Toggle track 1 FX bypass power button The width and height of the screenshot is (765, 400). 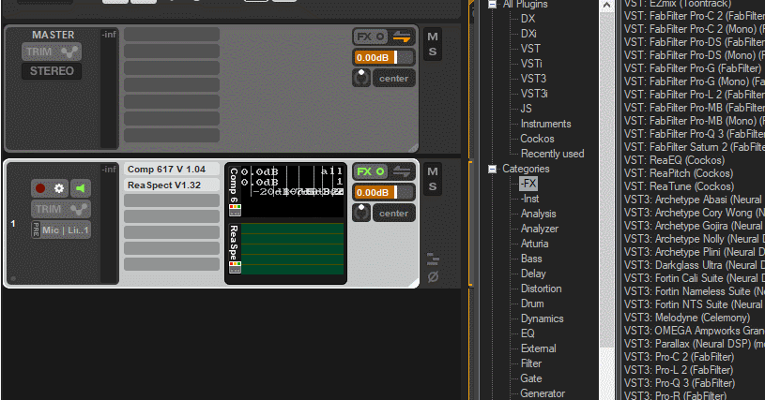380,171
